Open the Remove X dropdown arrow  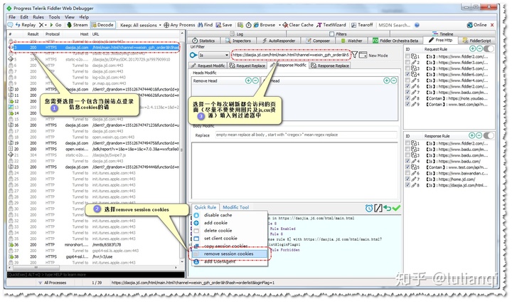pos(46,25)
